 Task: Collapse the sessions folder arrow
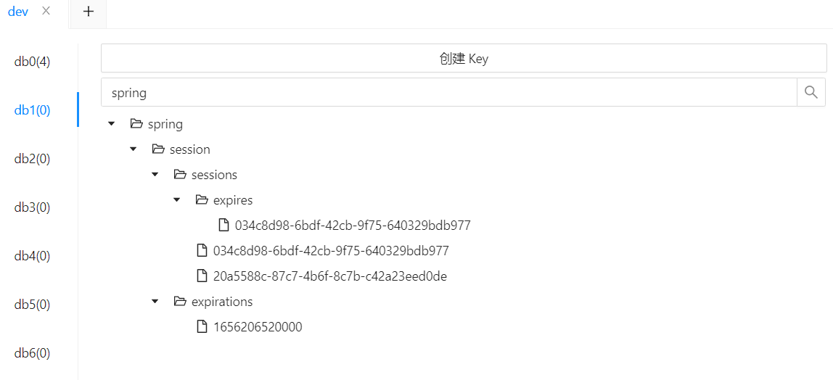[155, 175]
